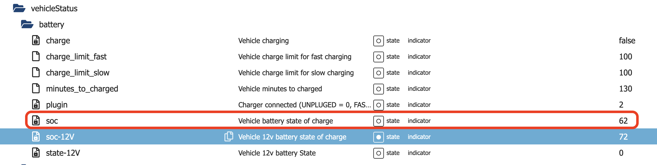Click the charge_limit_fast value 100
Viewport: 657px width, 165px height.
point(625,57)
